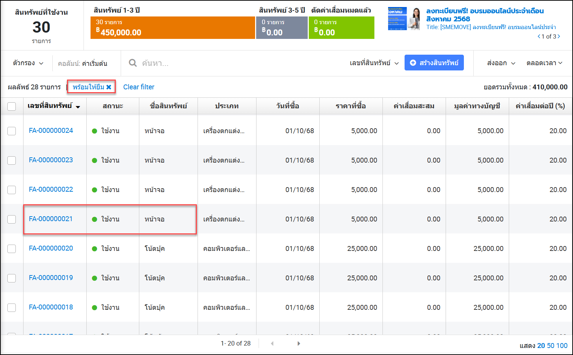Check the box for FA-000000024

click(x=12, y=131)
